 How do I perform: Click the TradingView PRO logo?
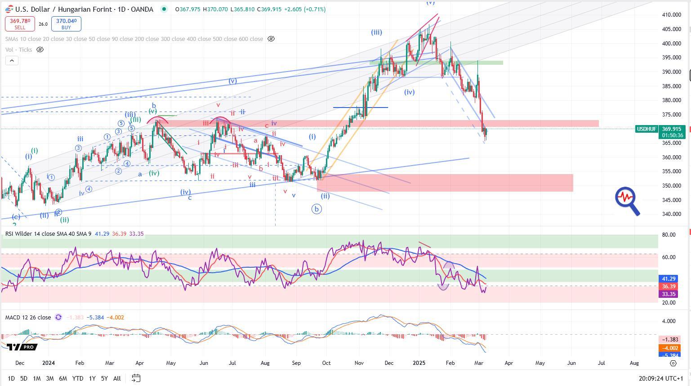coord(22,347)
